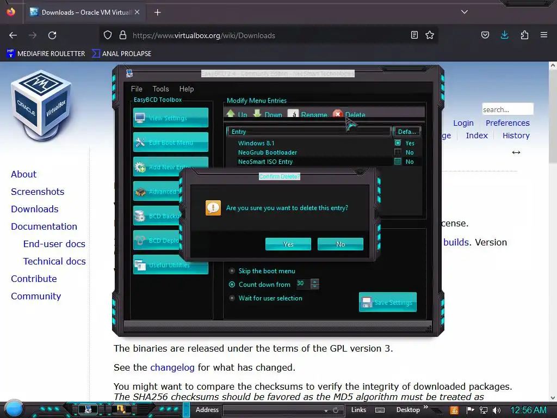
Task: Open the tracking protection shield icon
Action: (108, 35)
